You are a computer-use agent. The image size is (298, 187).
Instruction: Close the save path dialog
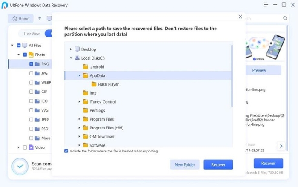(x=240, y=17)
